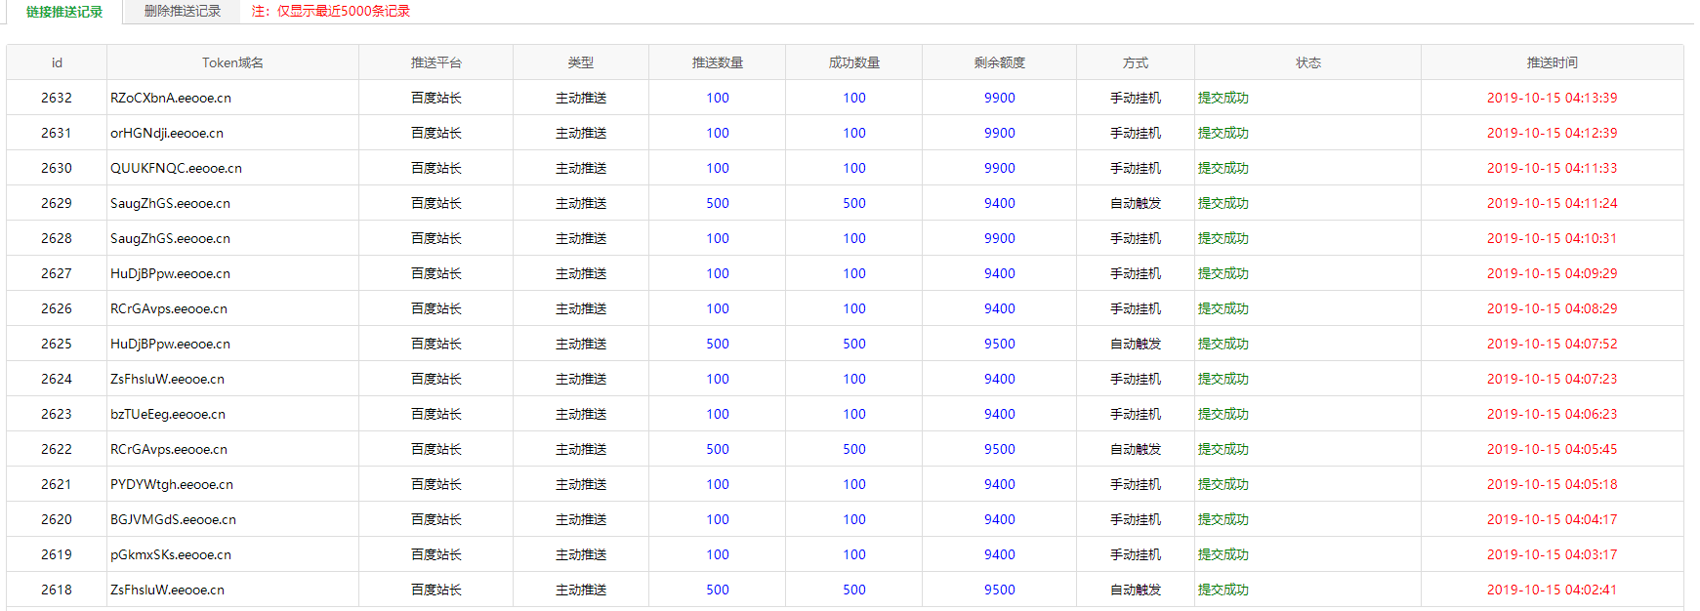This screenshot has width=1700, height=611.
Task: Open the 删除推送记录 tab
Action: tap(182, 12)
